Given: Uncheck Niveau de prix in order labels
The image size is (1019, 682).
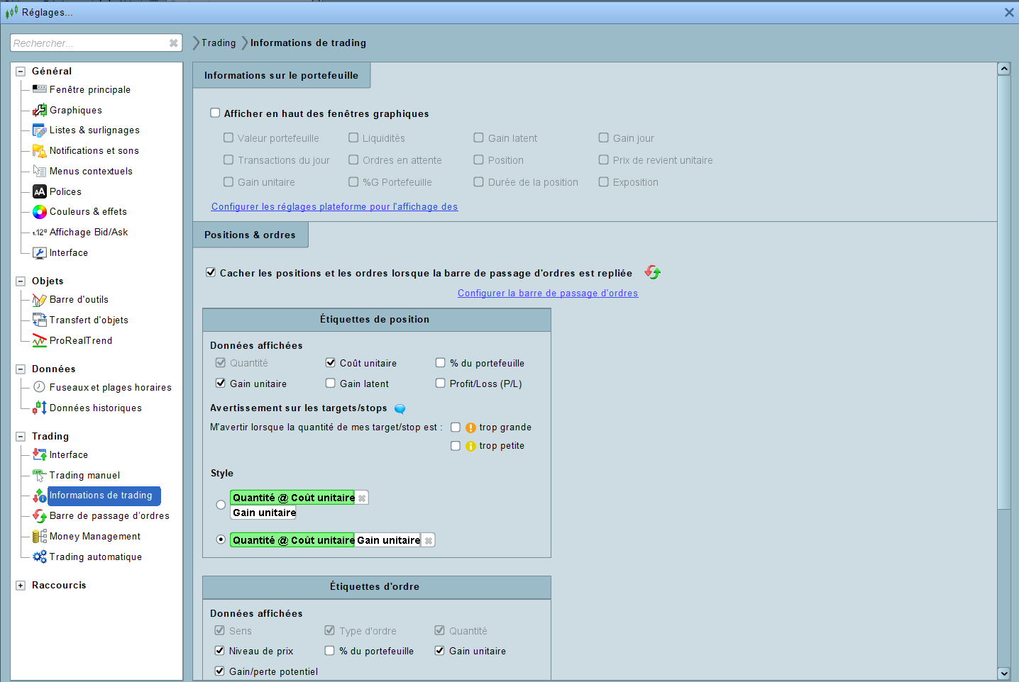Looking at the screenshot, I should [x=220, y=650].
